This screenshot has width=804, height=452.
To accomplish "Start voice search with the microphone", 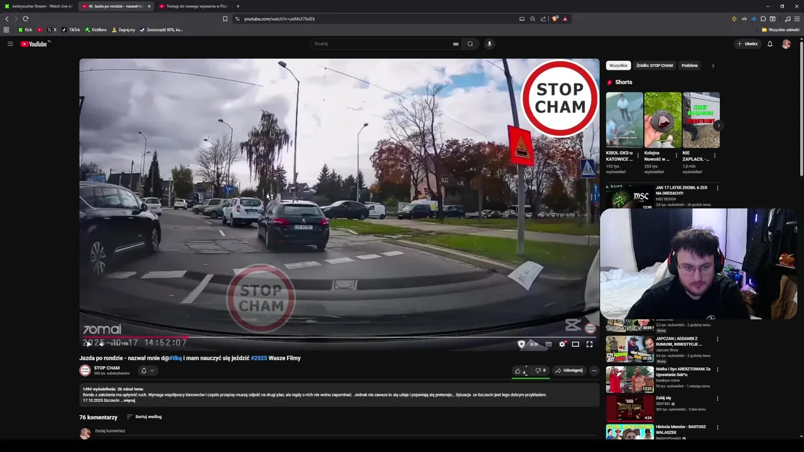I will [489, 44].
